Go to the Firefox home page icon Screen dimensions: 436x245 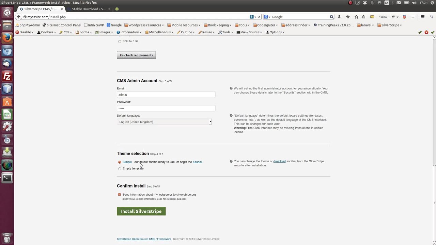click(348, 17)
